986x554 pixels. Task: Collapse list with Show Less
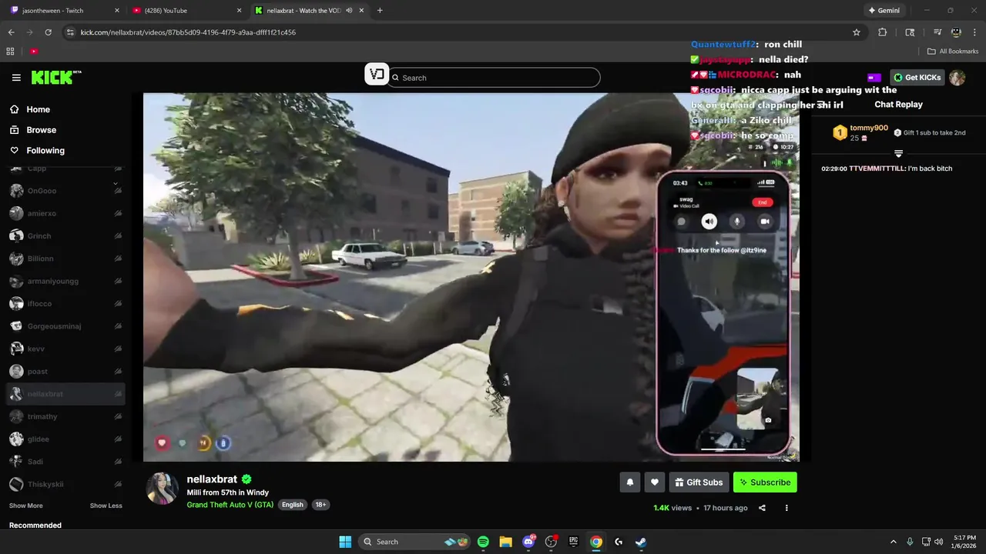pos(106,506)
